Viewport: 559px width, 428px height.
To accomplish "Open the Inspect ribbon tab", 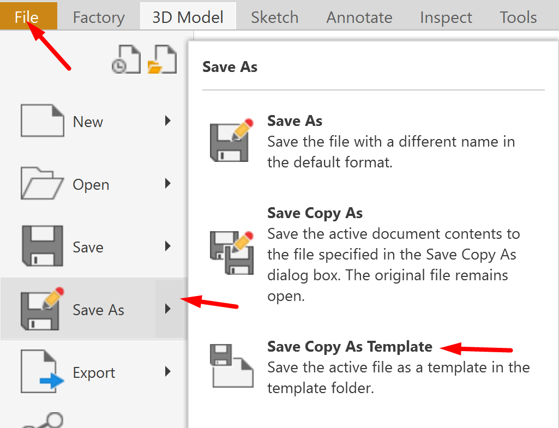I will pos(446,17).
